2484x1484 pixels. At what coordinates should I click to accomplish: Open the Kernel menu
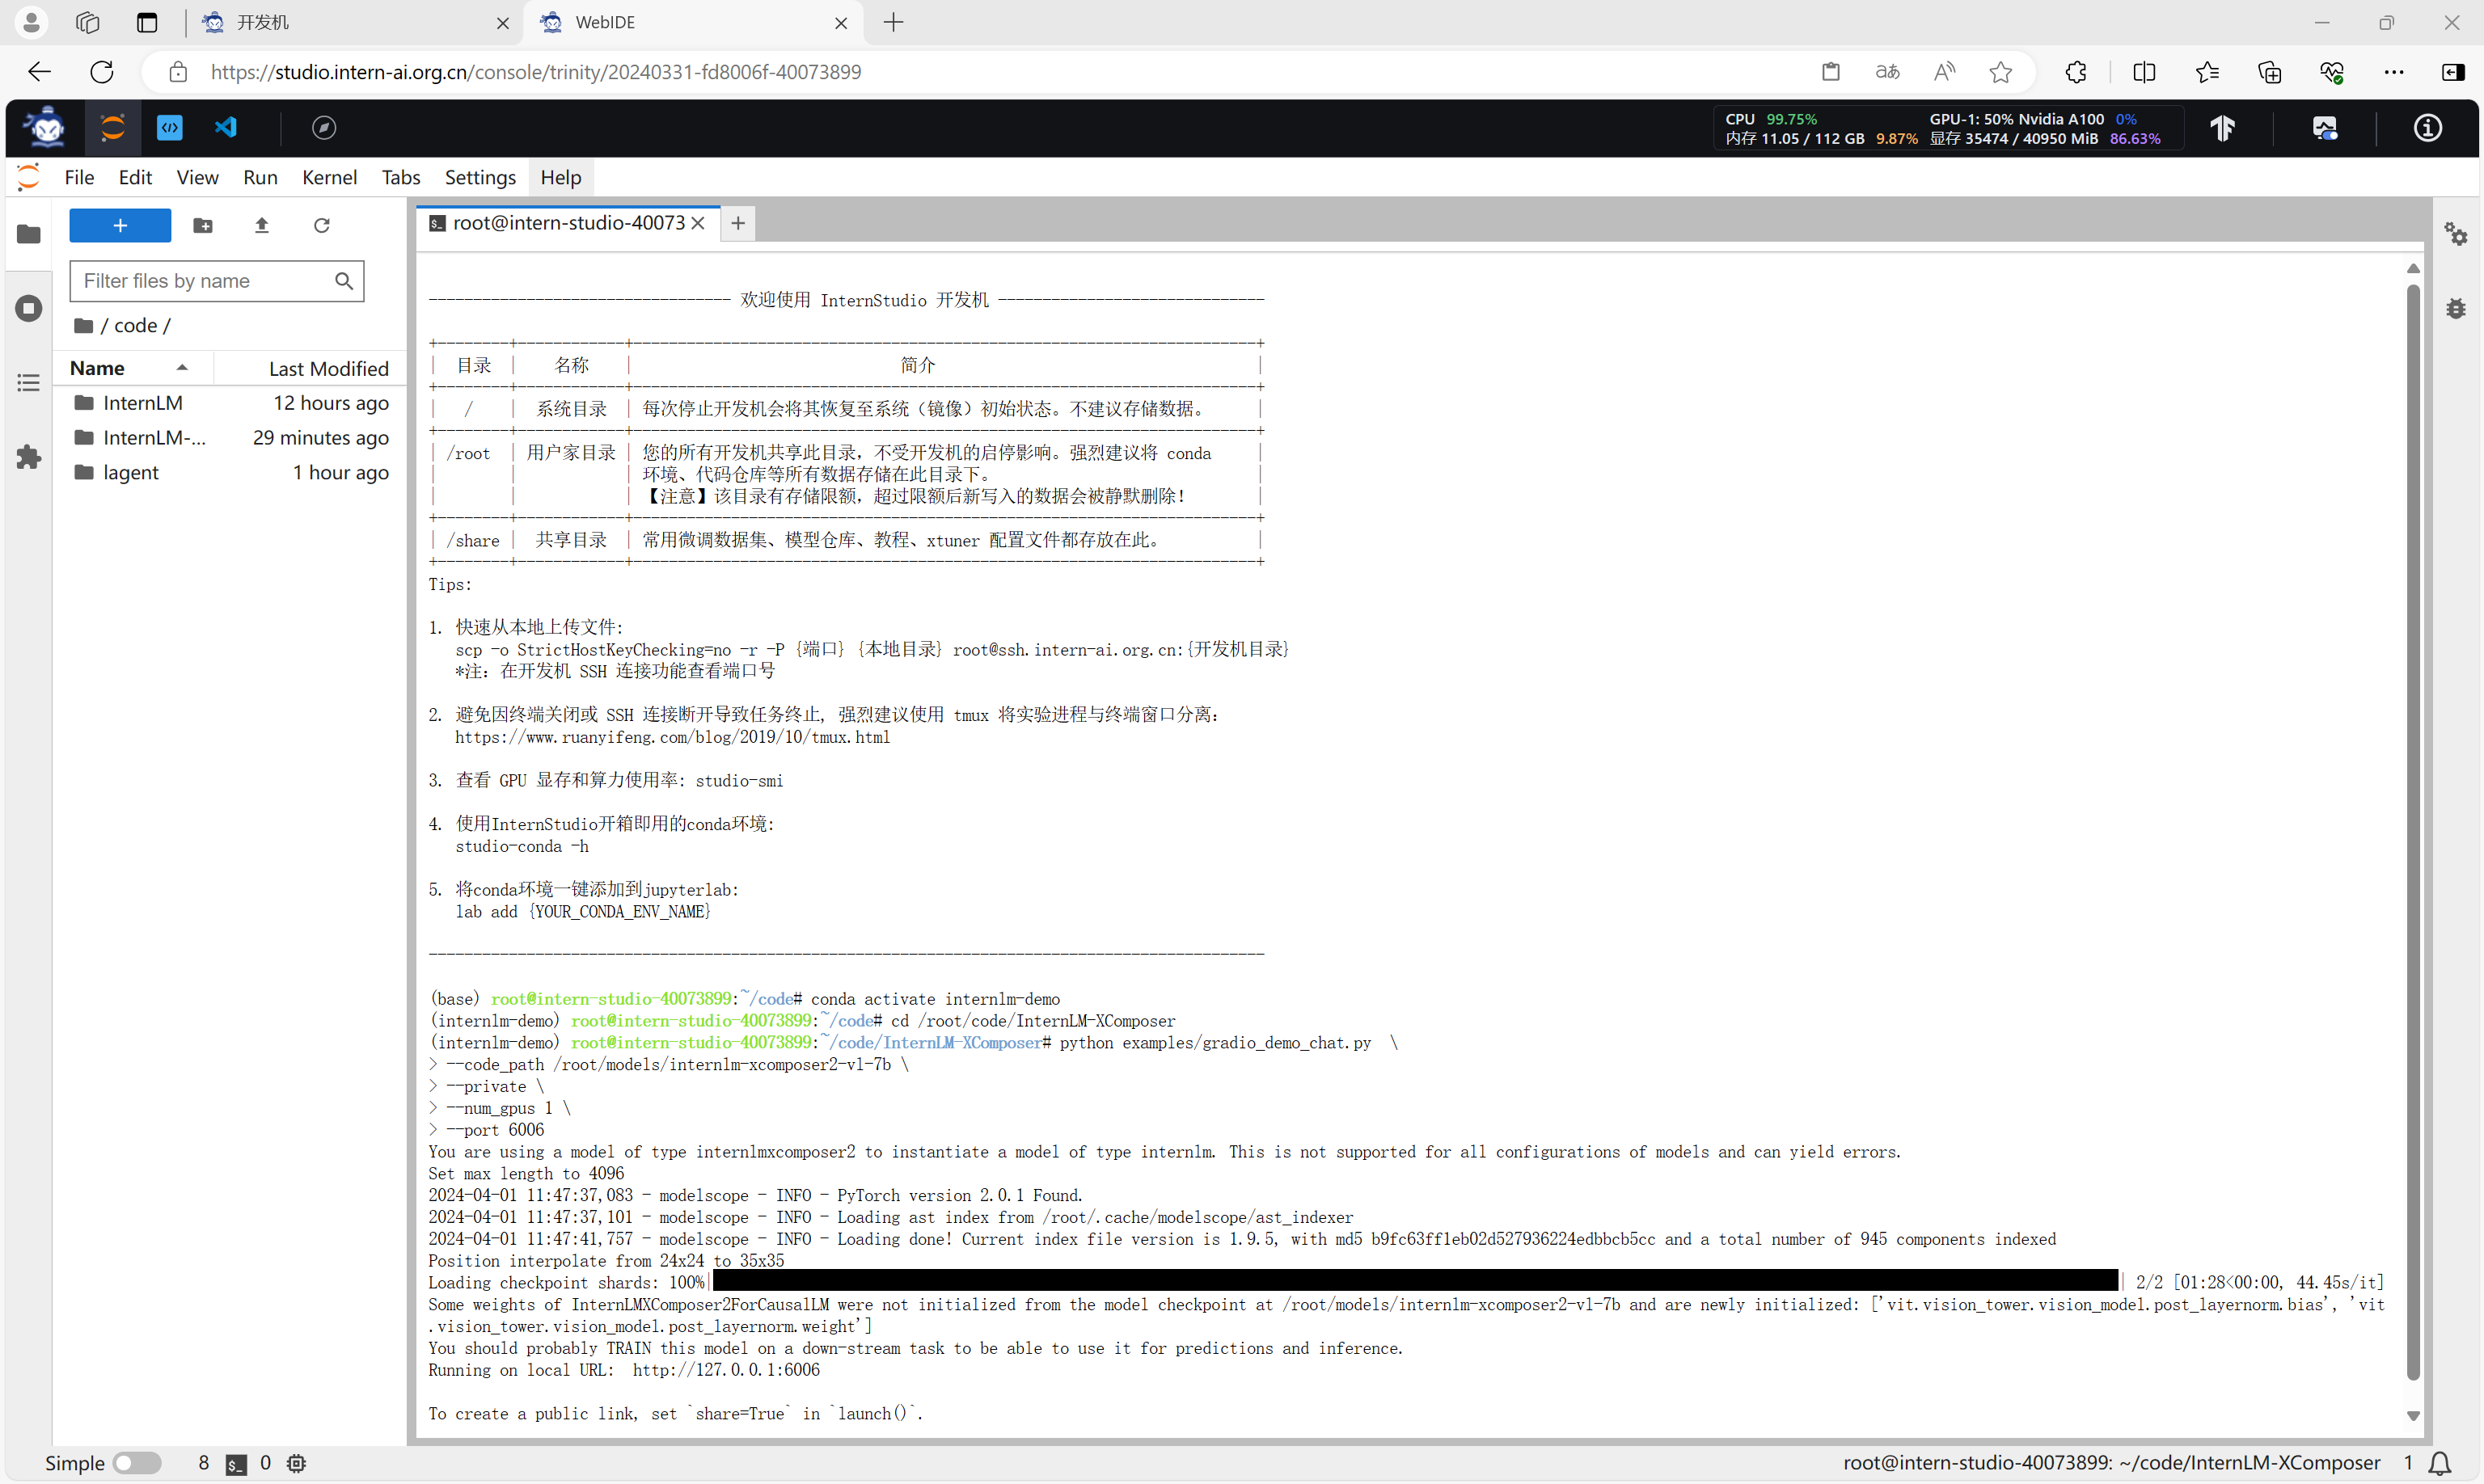(x=329, y=177)
